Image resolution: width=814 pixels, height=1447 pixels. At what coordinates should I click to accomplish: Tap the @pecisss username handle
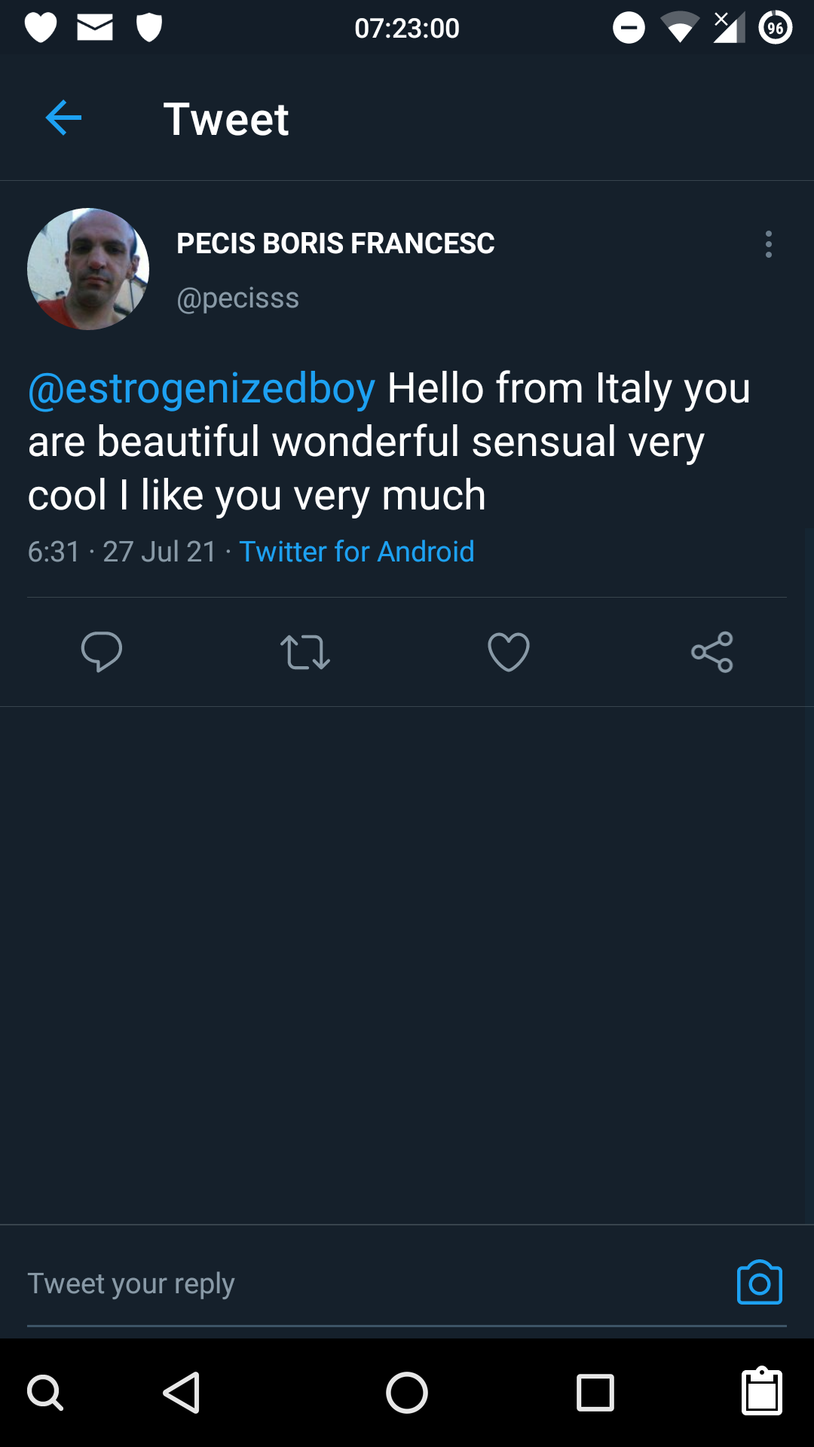[237, 298]
